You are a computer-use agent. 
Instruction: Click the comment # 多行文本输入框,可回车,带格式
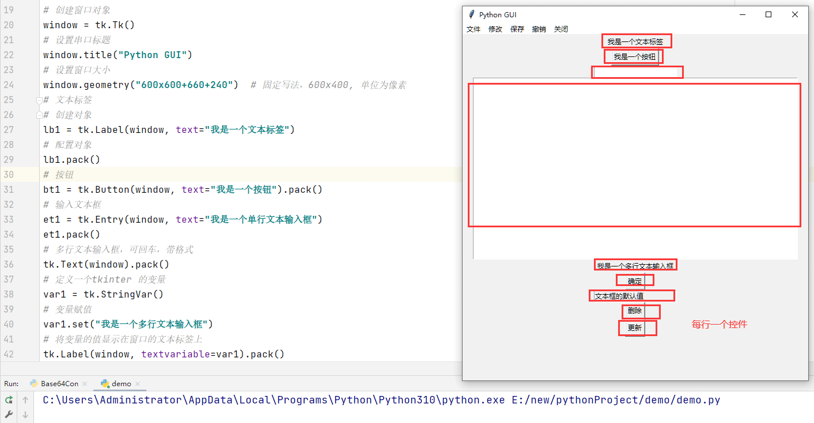tap(118, 249)
